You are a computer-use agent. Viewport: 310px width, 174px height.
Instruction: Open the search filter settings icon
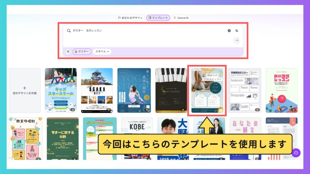pyautogui.click(x=237, y=31)
